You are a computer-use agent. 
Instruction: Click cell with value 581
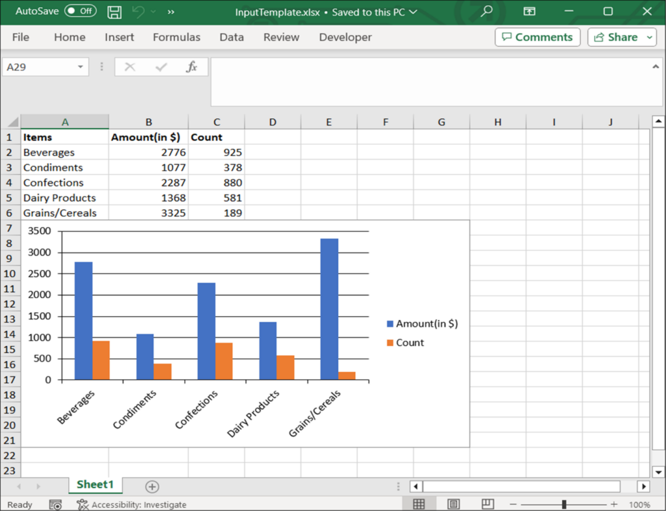pos(217,198)
